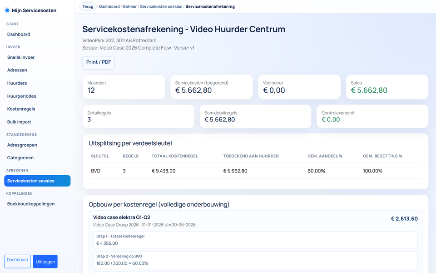Open Dashboard from the sidebar
Image resolution: width=436 pixels, height=273 pixels.
pos(19,34)
